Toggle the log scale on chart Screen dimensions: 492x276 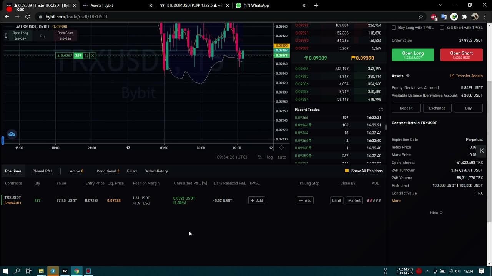[270, 157]
